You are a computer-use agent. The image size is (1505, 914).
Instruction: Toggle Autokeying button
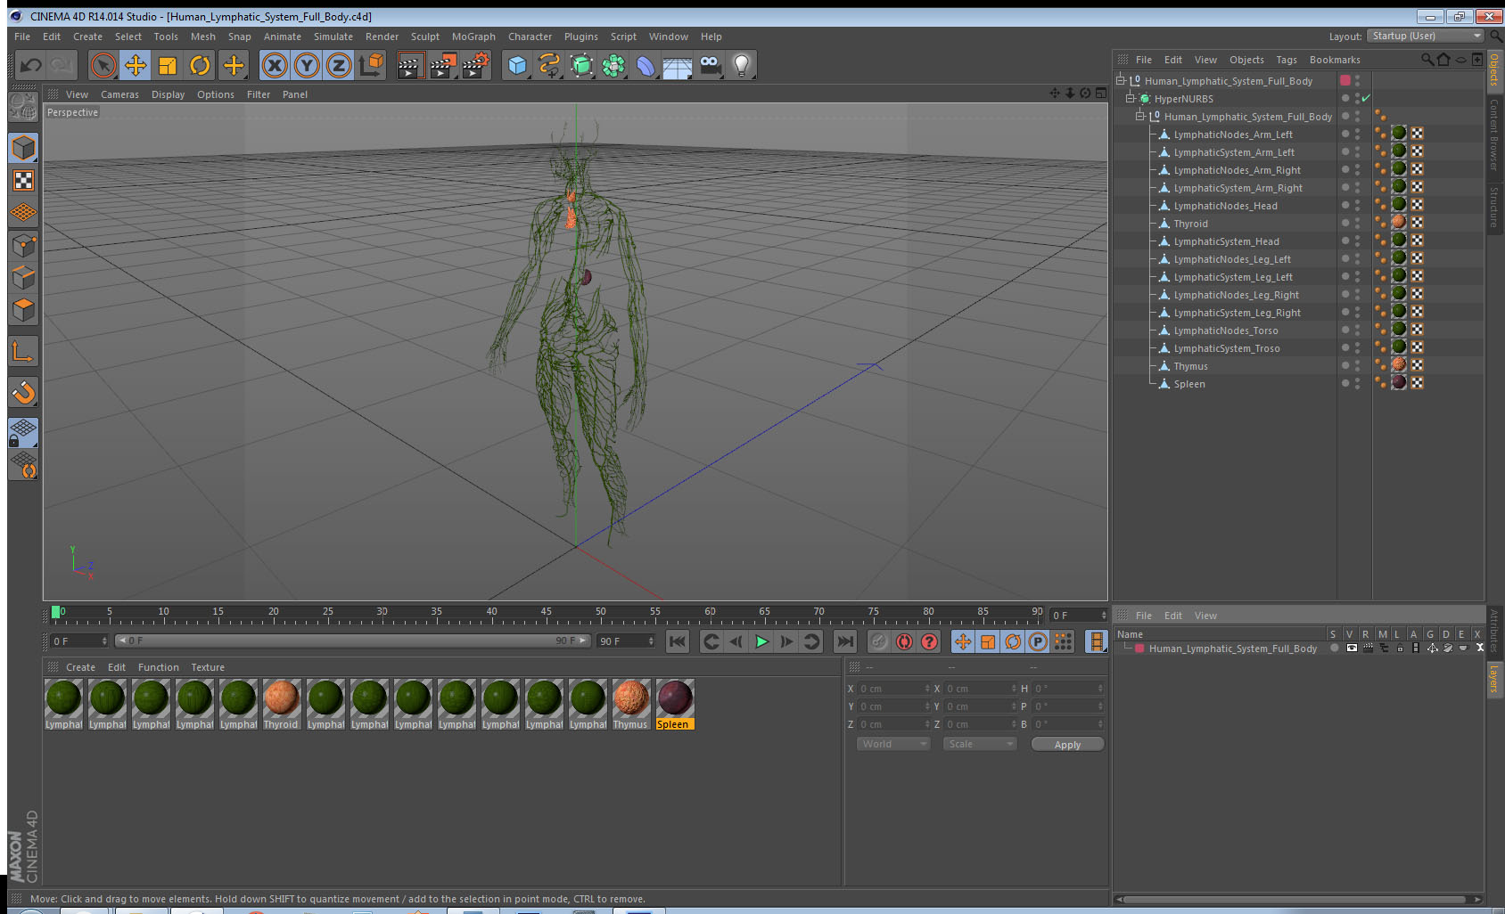904,641
